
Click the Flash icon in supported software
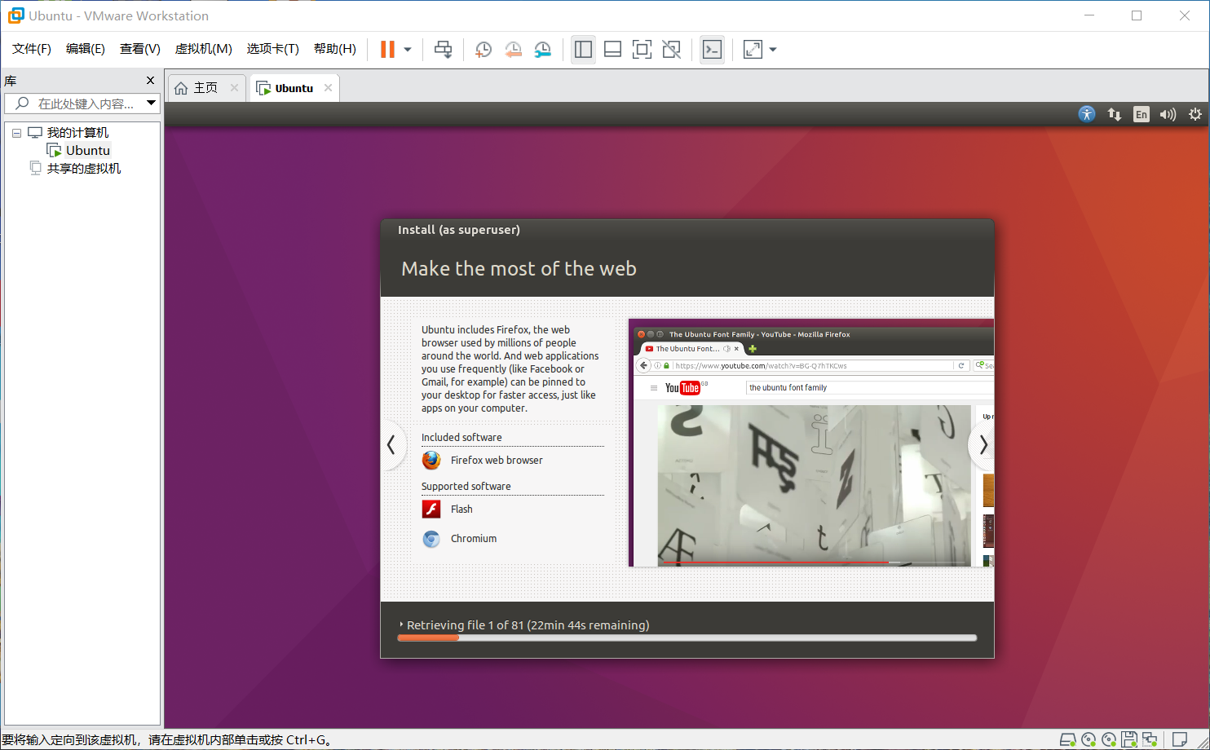click(431, 510)
